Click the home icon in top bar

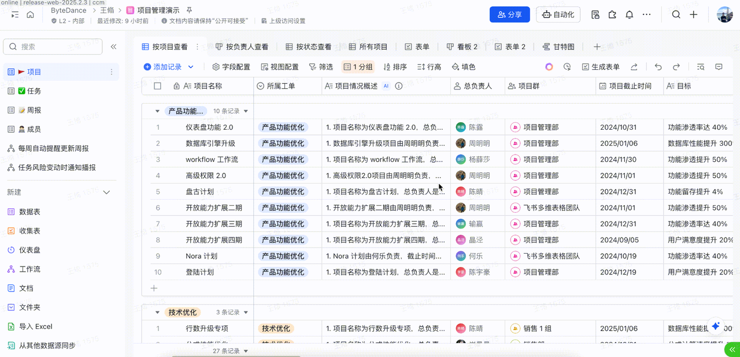pos(31,15)
